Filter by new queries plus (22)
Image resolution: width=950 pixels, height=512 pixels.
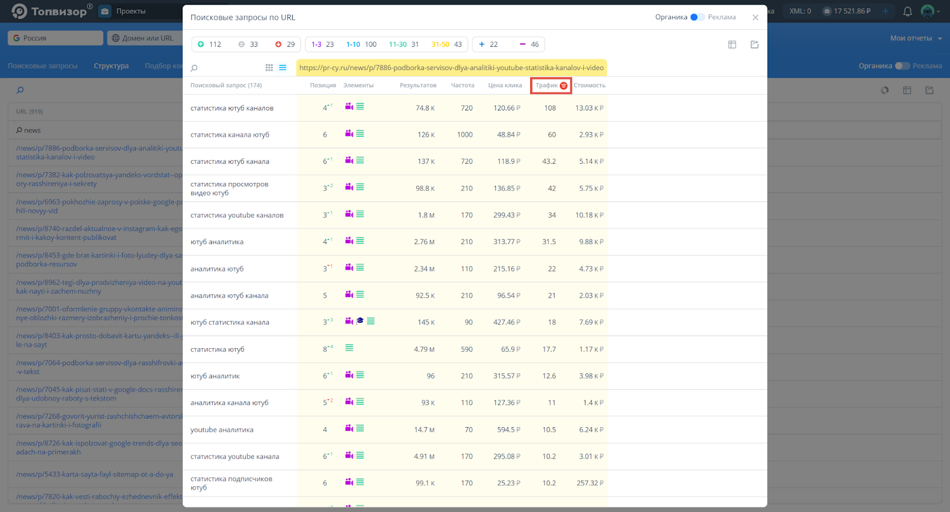coord(489,45)
